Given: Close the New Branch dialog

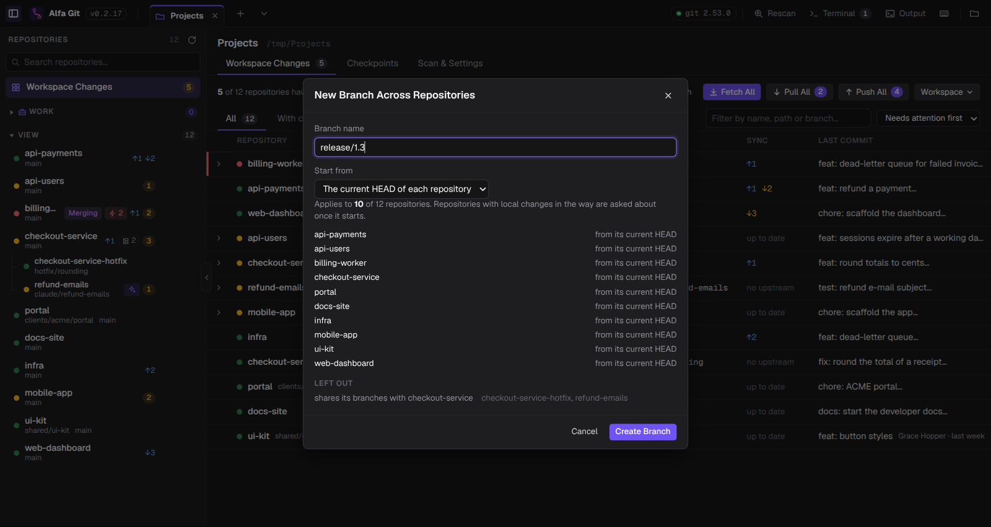Looking at the screenshot, I should click(668, 95).
